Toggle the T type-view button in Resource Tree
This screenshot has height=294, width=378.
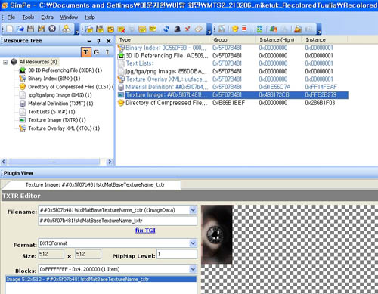(86, 52)
